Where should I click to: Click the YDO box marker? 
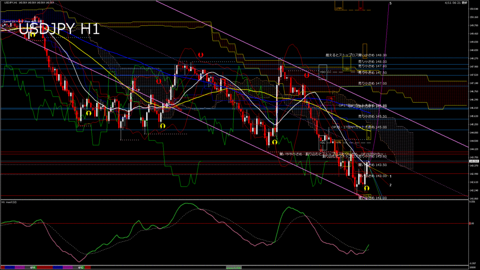[322, 72]
